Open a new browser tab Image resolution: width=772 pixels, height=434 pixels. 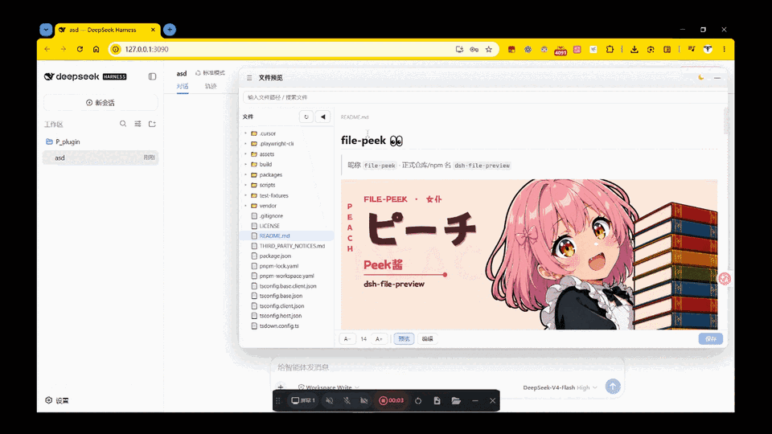(170, 30)
